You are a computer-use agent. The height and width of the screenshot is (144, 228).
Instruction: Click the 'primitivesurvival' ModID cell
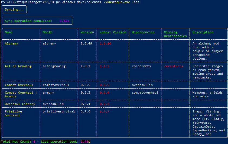tap(59, 111)
